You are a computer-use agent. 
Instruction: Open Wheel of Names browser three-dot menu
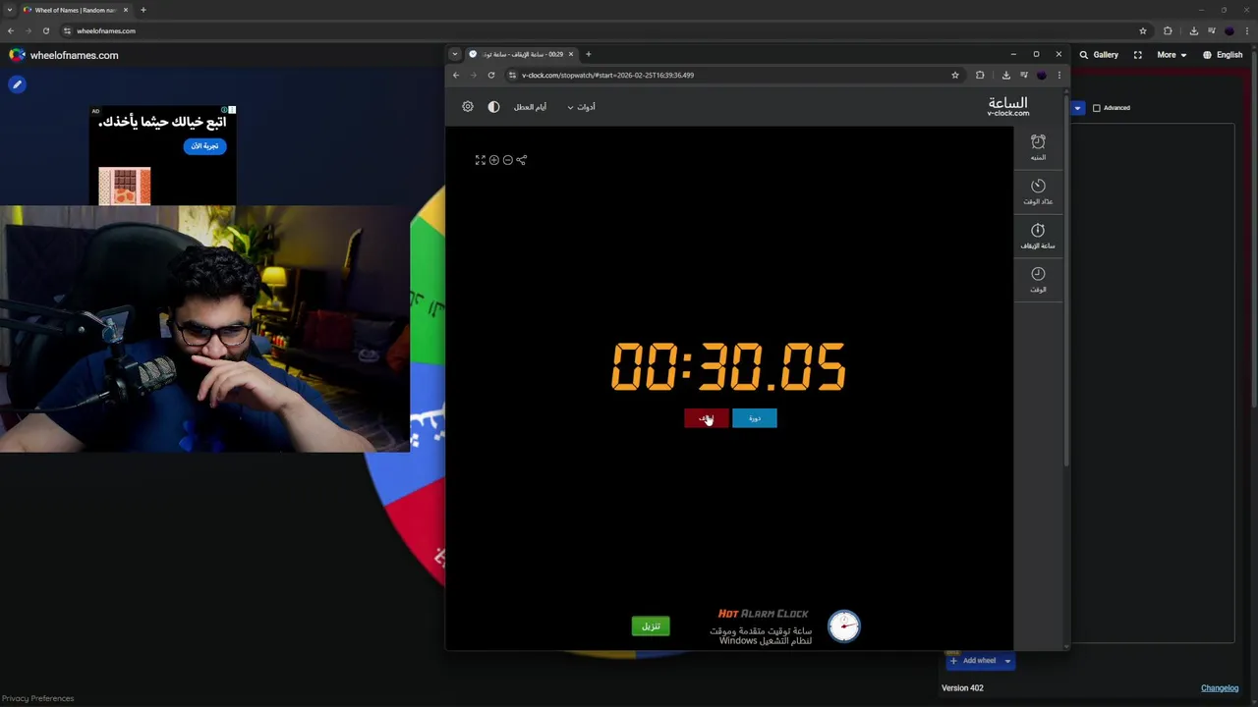tap(1247, 30)
